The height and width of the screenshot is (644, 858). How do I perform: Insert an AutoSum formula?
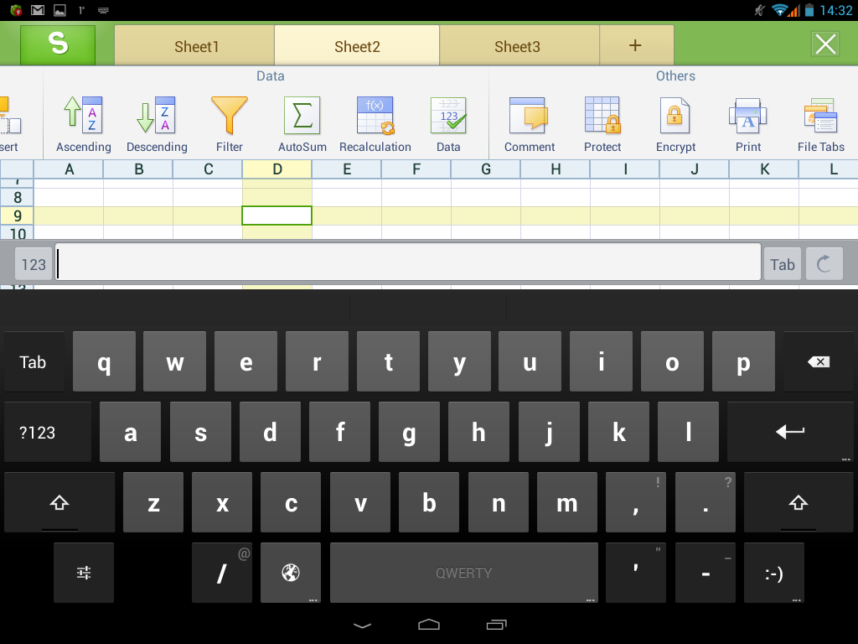(302, 124)
